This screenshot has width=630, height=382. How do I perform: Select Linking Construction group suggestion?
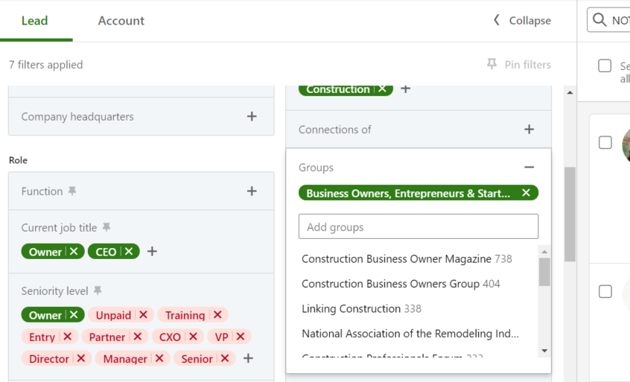361,309
